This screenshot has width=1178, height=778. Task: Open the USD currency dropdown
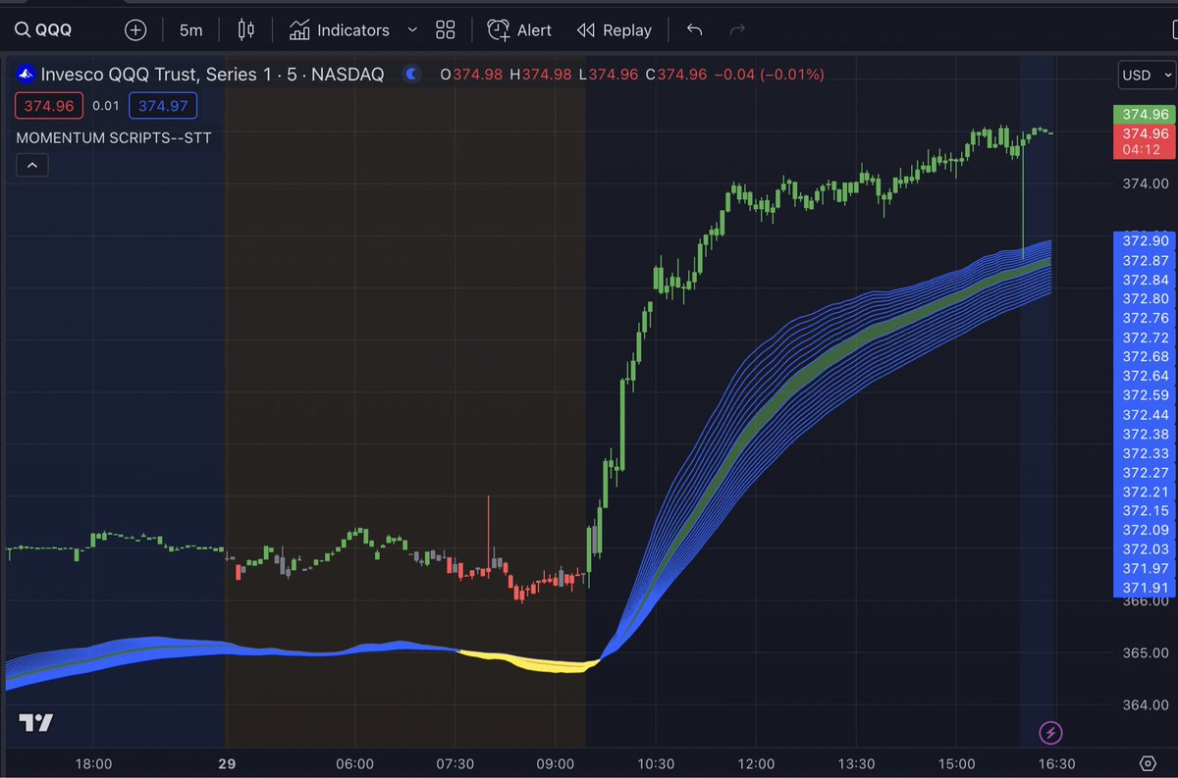pyautogui.click(x=1146, y=76)
